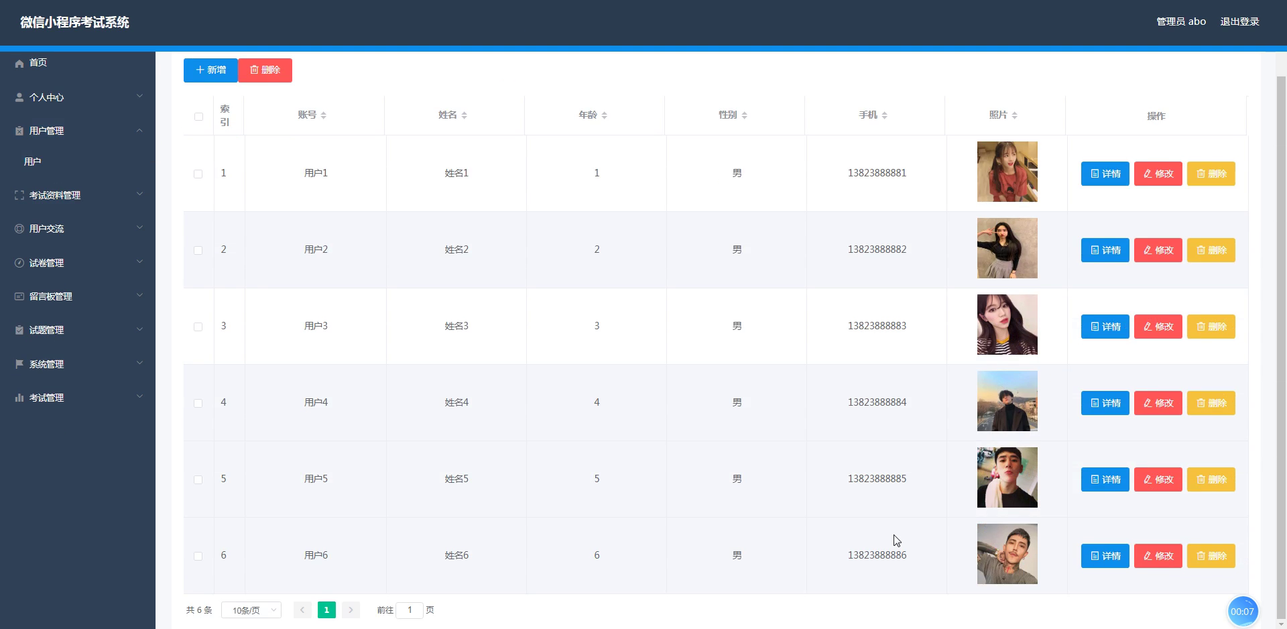Click the blue 新增 add button

pos(210,70)
